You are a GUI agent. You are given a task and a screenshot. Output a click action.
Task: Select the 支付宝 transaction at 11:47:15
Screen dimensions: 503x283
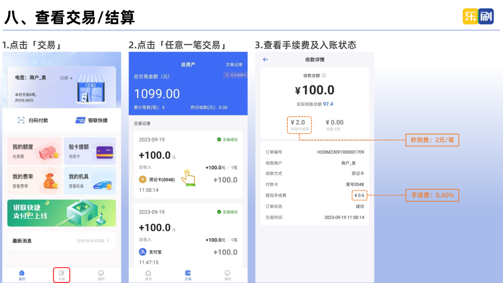[188, 235]
